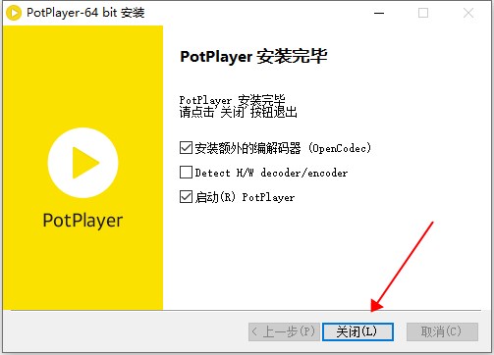The image size is (494, 355).
Task: Click the 'PotPlayer-64 bit 安装' window title
Action: pyautogui.click(x=85, y=13)
